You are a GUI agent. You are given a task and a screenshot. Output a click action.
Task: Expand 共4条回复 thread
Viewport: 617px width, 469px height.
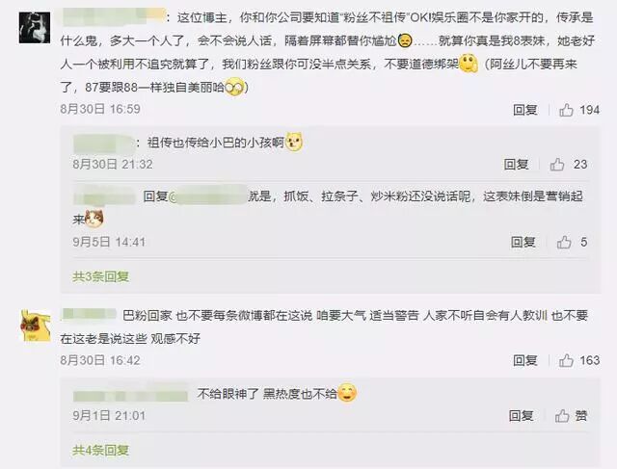(100, 451)
